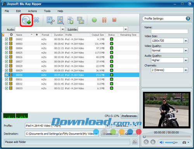This screenshot has height=149, width=194.
Task: Uncheck the checkbox for selected 00030
Action: (x=7, y=75)
